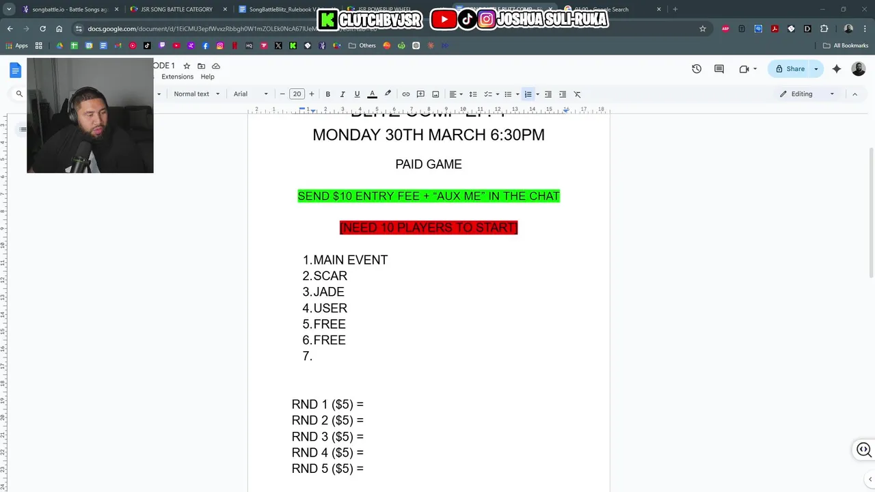
Task: Toggle the bulleted list button
Action: pyautogui.click(x=508, y=94)
